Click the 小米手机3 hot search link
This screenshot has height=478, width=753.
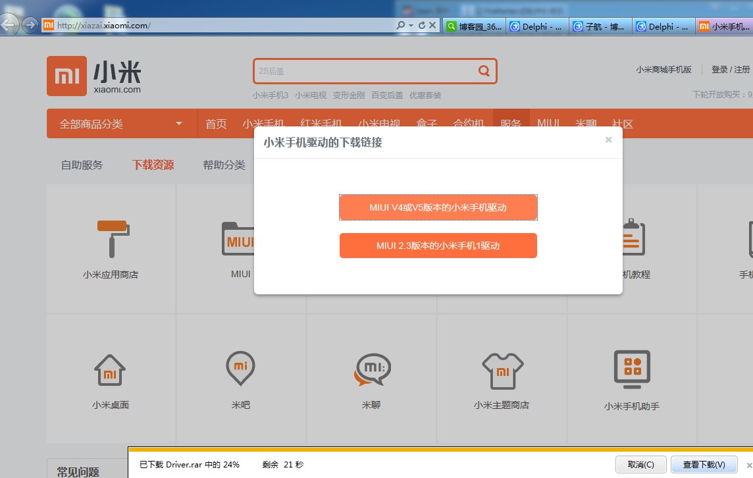[x=271, y=95]
